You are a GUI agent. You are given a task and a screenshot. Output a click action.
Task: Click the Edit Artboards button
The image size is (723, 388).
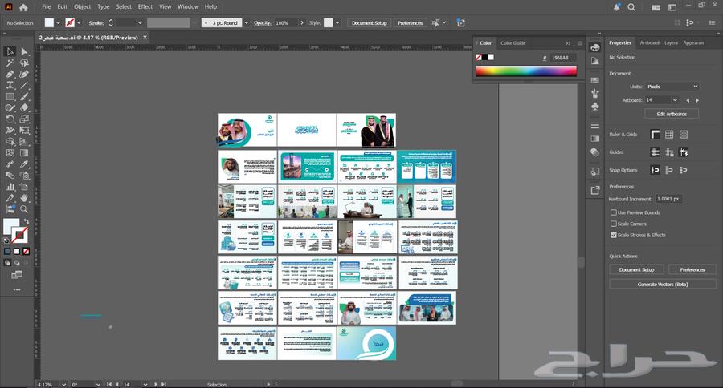point(672,114)
